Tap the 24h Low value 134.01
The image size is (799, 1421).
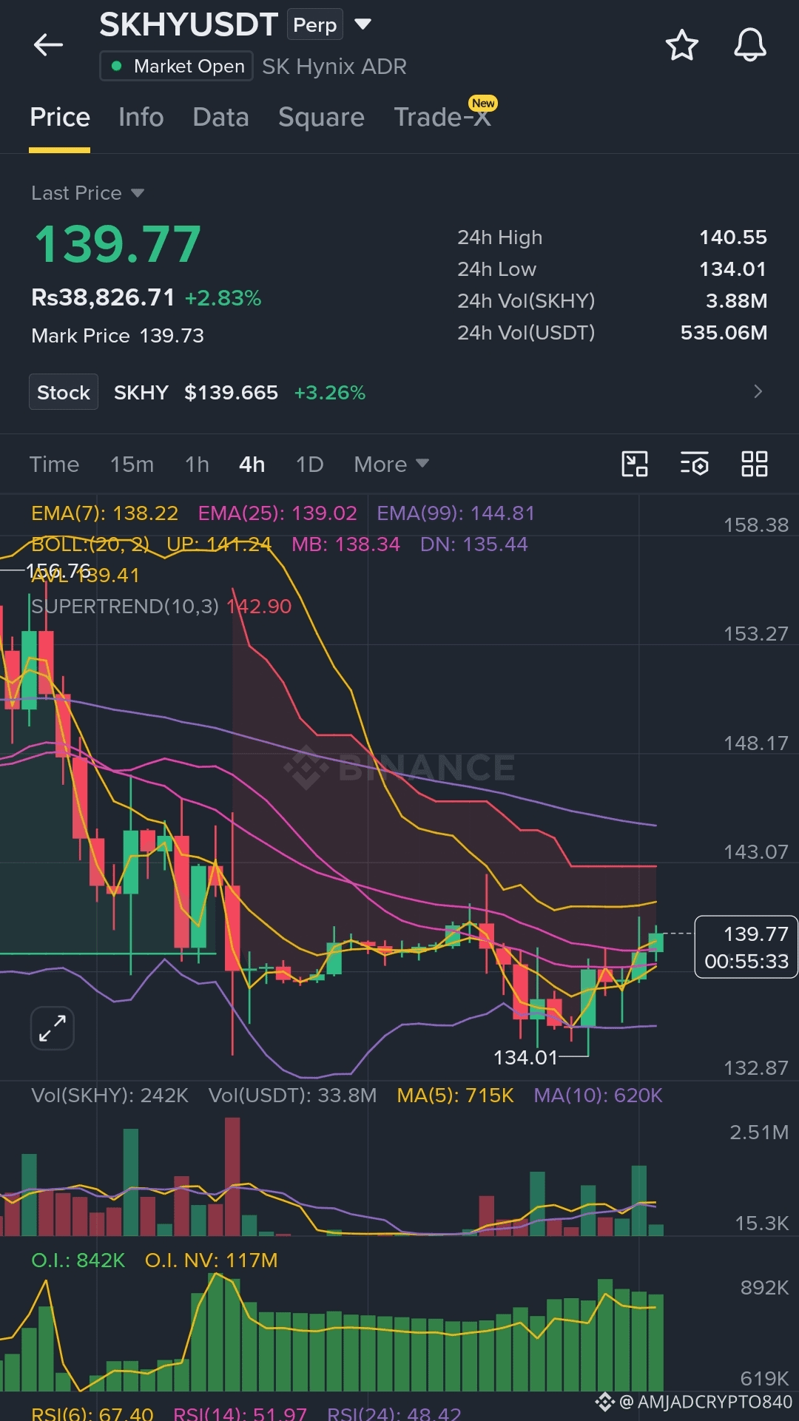733,269
